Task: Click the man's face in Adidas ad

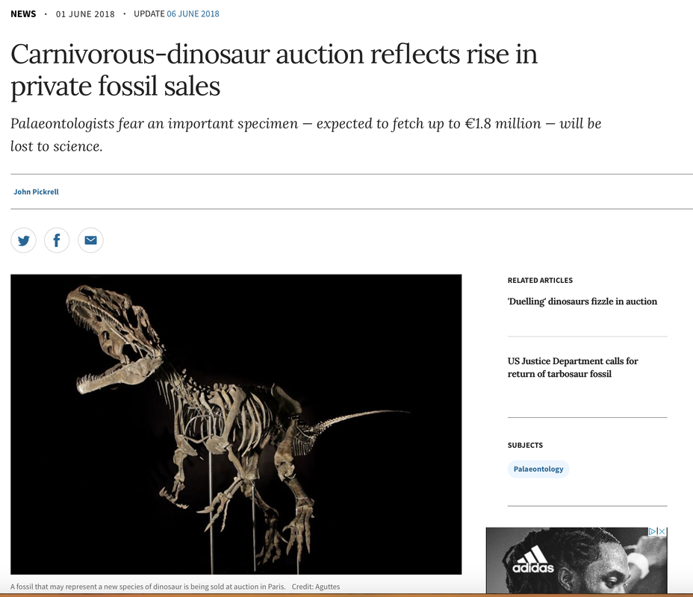Action: coord(599,569)
